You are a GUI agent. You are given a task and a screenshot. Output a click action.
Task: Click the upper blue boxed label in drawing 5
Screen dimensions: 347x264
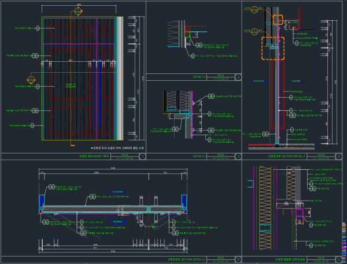coord(118,192)
